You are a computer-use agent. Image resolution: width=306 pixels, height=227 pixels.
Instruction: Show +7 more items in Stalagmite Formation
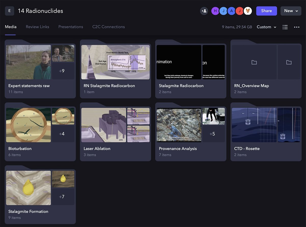pyautogui.click(x=63, y=196)
